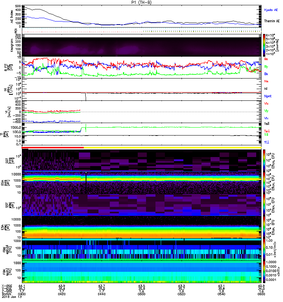Click the "0520" time tick label
Screen dimensions: 283x302
[x=181, y=294]
